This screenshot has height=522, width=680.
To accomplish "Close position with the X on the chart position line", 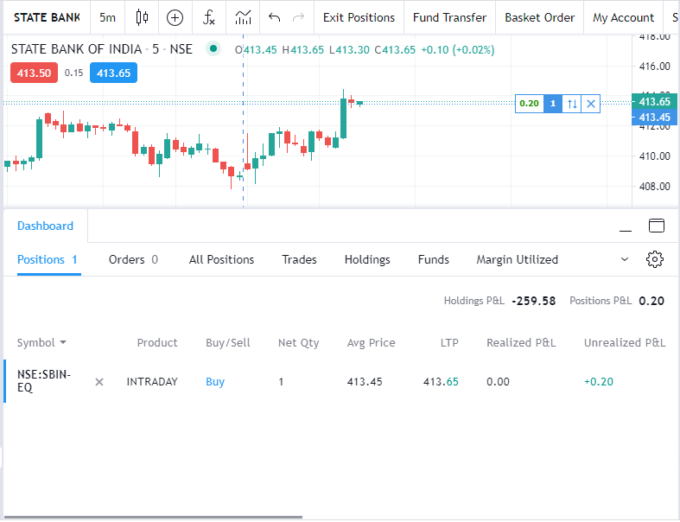I will [x=591, y=103].
